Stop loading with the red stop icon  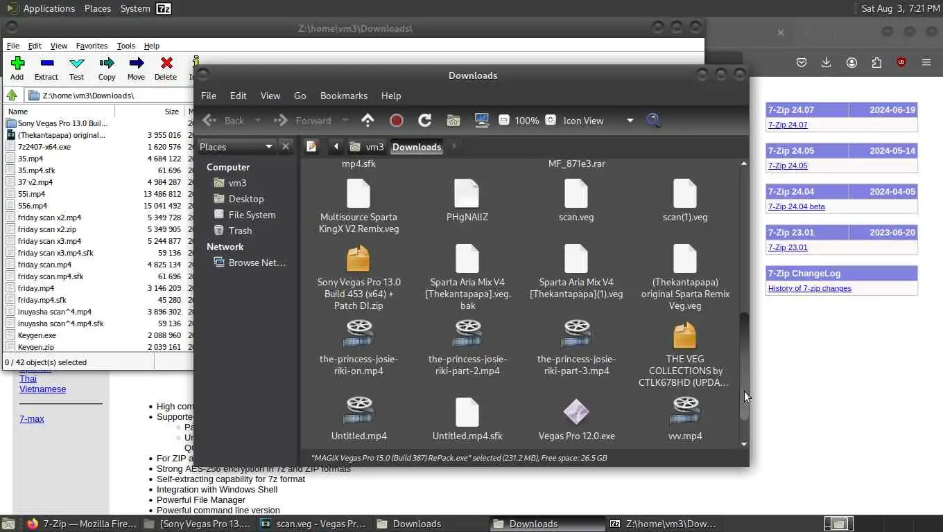click(397, 121)
